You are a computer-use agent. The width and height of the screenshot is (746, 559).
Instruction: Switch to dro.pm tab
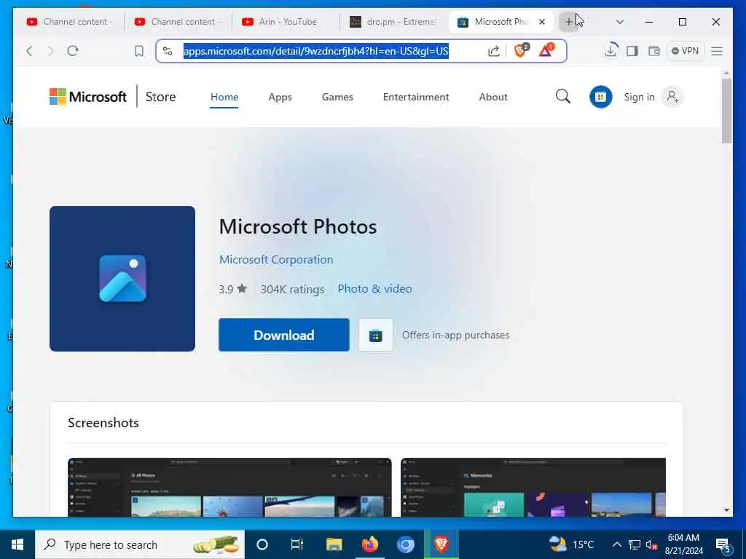point(394,22)
